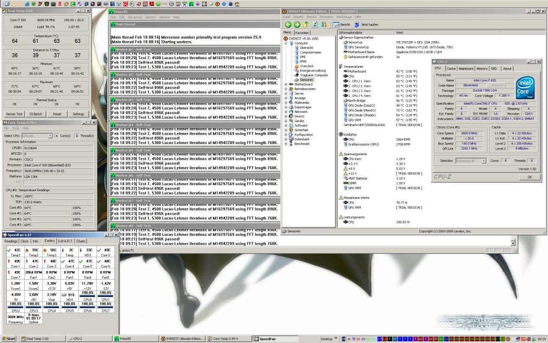
Task: Open Settings in Real Temp
Action: pyautogui.click(x=78, y=114)
